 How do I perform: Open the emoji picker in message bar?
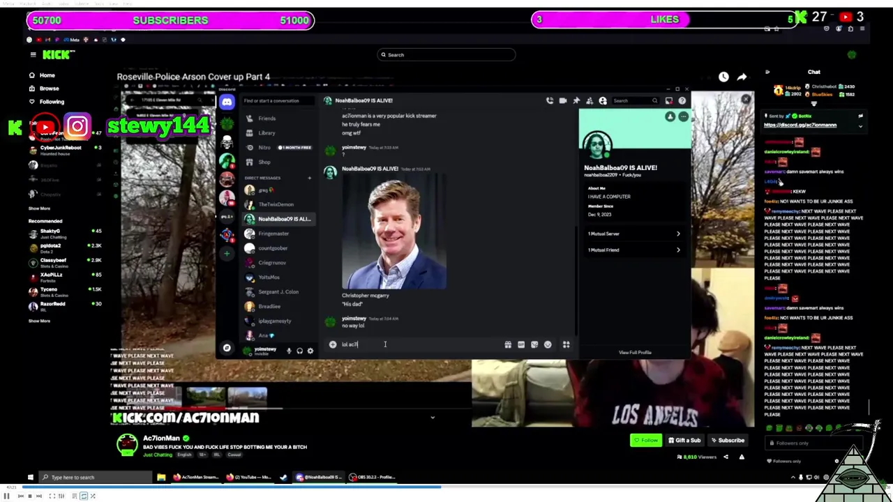[548, 344]
